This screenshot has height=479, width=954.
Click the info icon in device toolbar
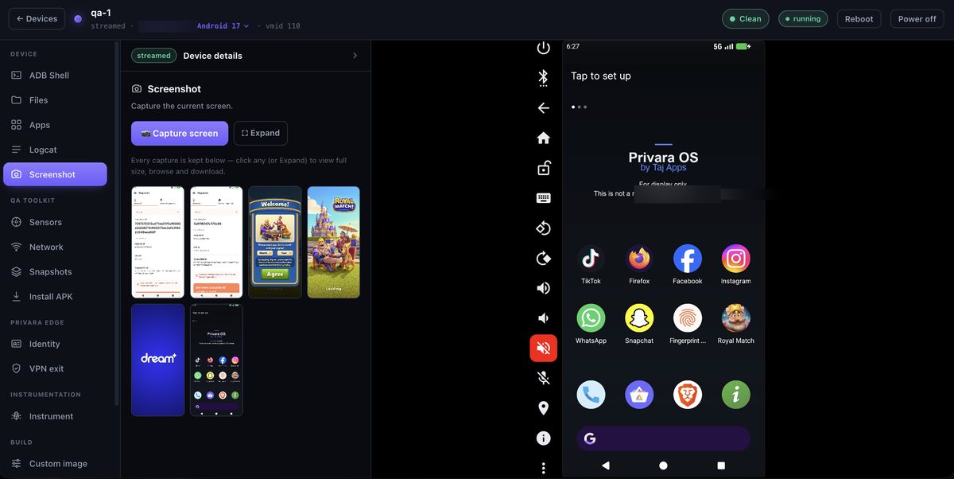click(544, 438)
